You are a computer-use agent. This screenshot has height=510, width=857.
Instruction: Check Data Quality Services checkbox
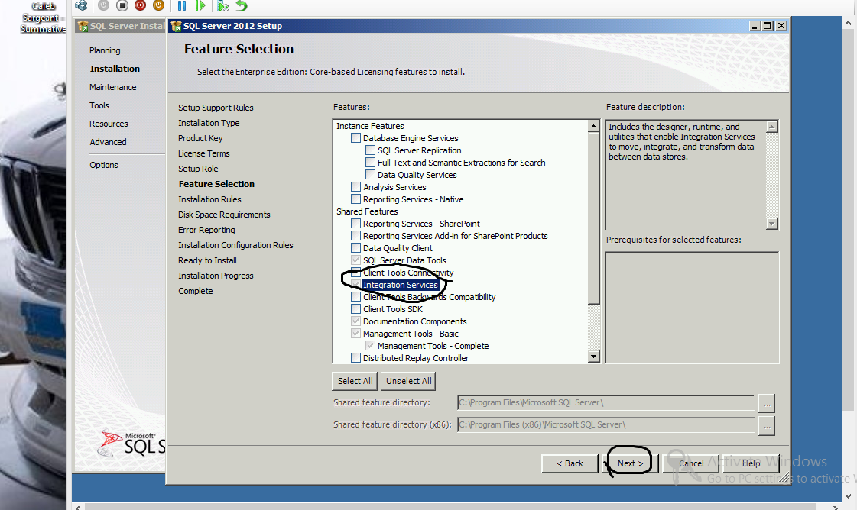pos(370,175)
